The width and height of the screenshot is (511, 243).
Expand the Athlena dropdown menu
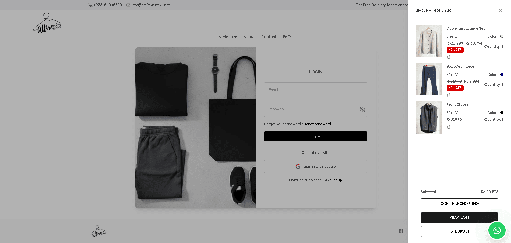tap(228, 37)
